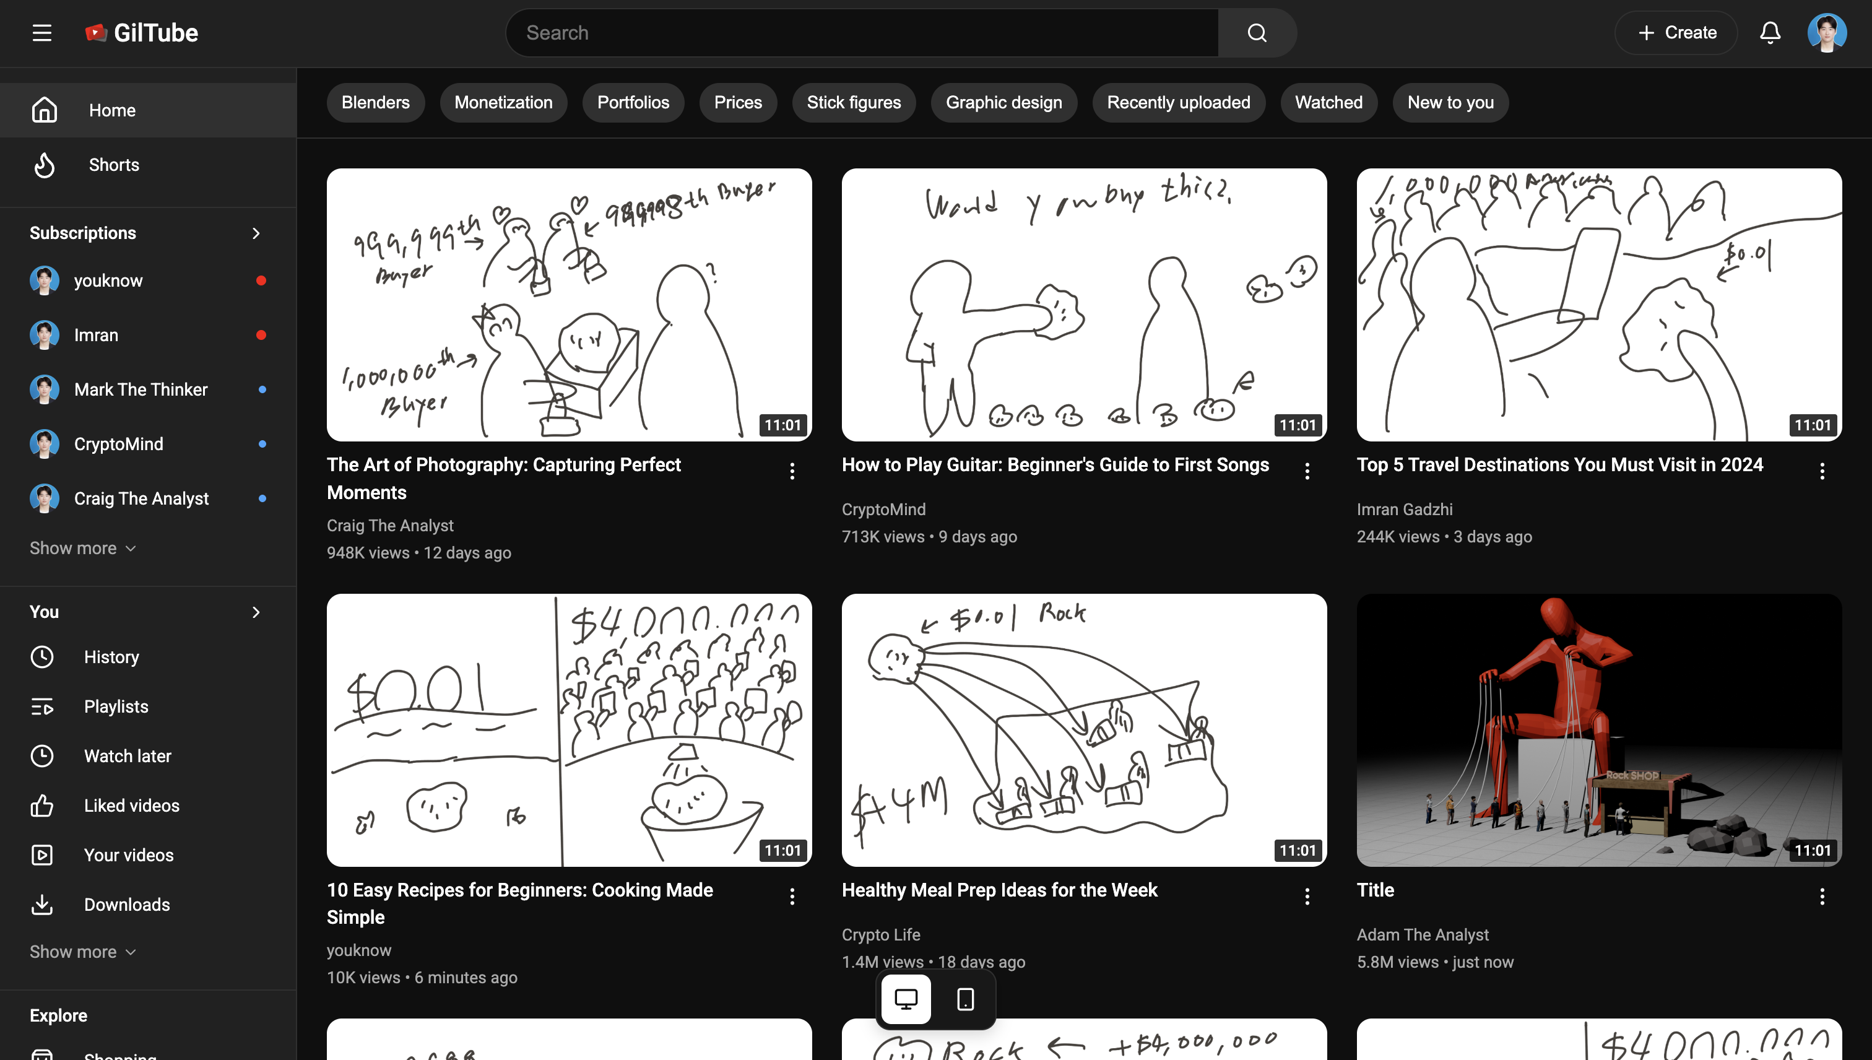Expand the You section

click(x=256, y=612)
